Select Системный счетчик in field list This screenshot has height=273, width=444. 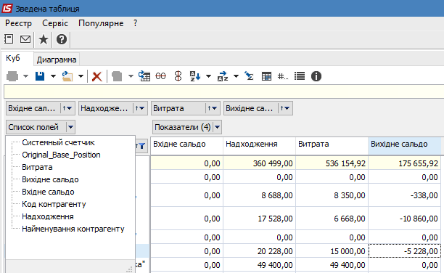coord(58,142)
